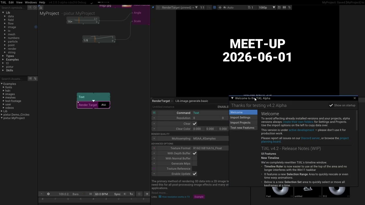Mute audio with the speaker icon
The height and width of the screenshot is (205, 365).
125,194
